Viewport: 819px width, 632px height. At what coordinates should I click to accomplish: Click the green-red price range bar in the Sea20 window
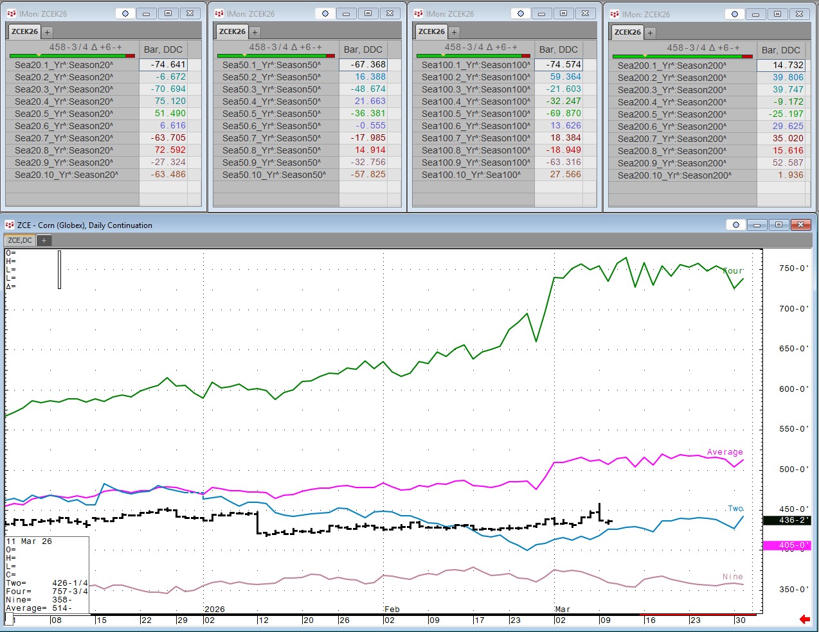(x=72, y=56)
